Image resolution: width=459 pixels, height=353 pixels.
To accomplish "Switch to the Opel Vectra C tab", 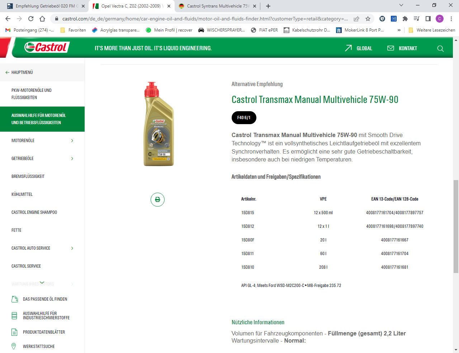I will click(x=132, y=6).
